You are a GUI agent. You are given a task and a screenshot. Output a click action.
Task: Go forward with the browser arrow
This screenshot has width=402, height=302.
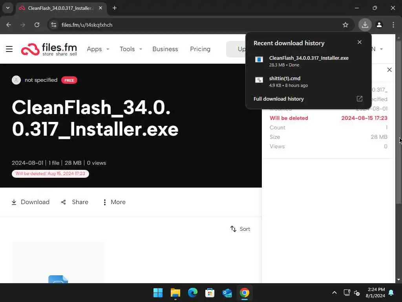(x=23, y=25)
